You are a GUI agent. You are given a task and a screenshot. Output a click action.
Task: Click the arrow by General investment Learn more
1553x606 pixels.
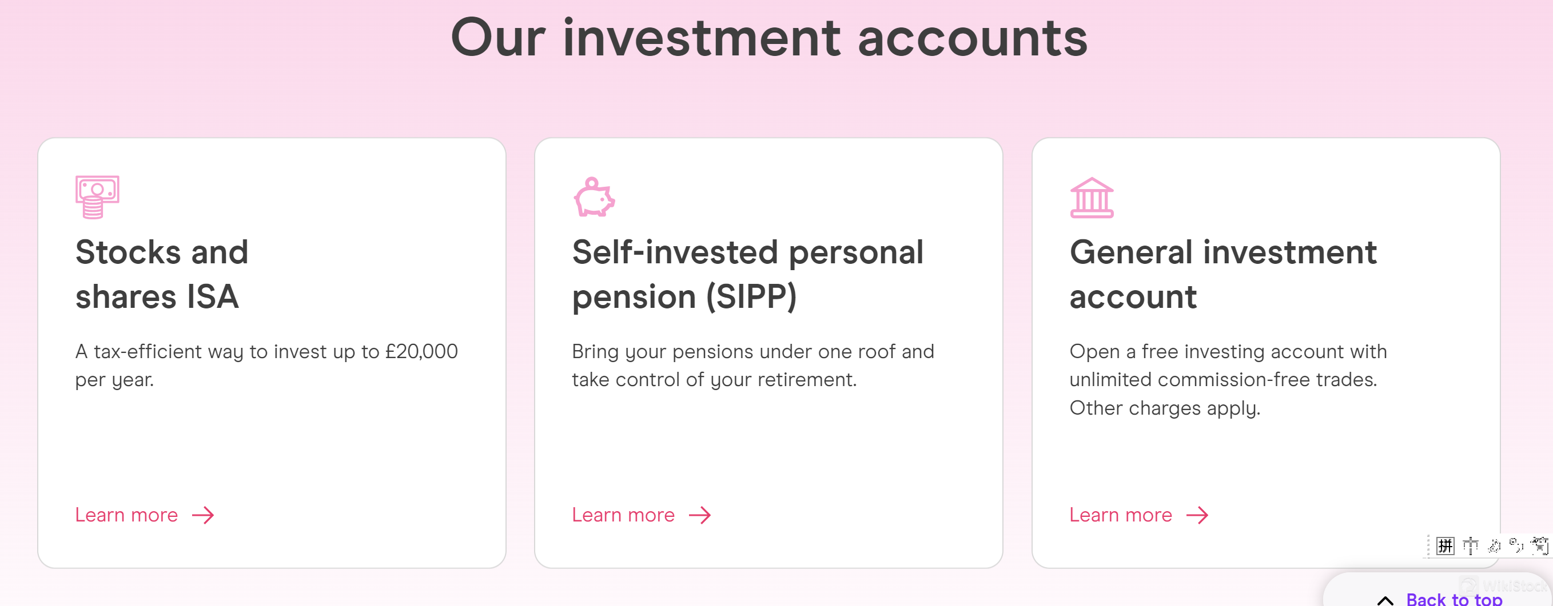pyautogui.click(x=1197, y=515)
